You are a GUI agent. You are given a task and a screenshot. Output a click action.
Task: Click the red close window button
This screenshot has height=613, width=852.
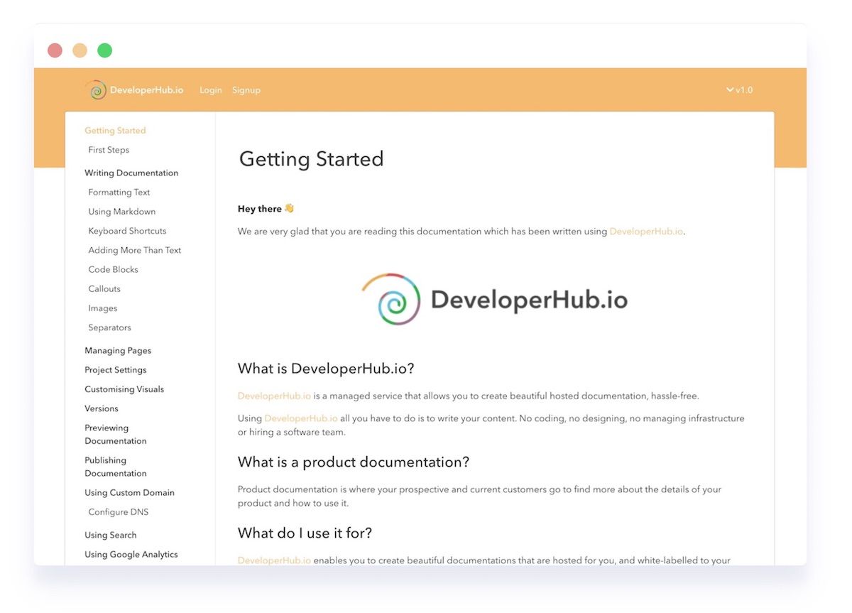[x=55, y=50]
